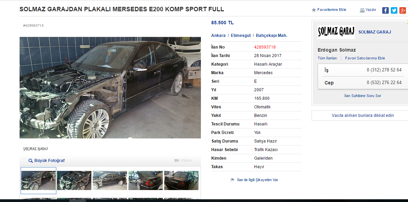
Task: Click Favori Satıcılarıma Ekle link
Action: (x=365, y=58)
